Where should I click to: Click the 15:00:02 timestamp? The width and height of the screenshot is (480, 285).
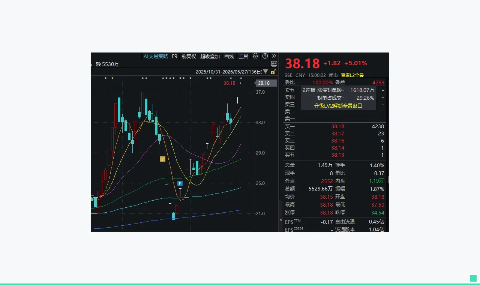[317, 75]
